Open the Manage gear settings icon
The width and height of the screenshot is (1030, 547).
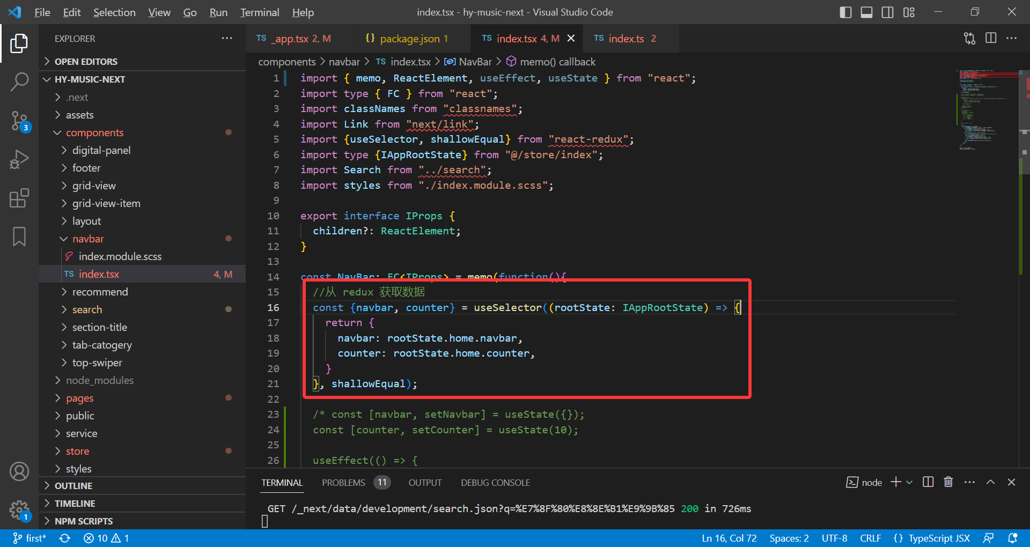[19, 510]
